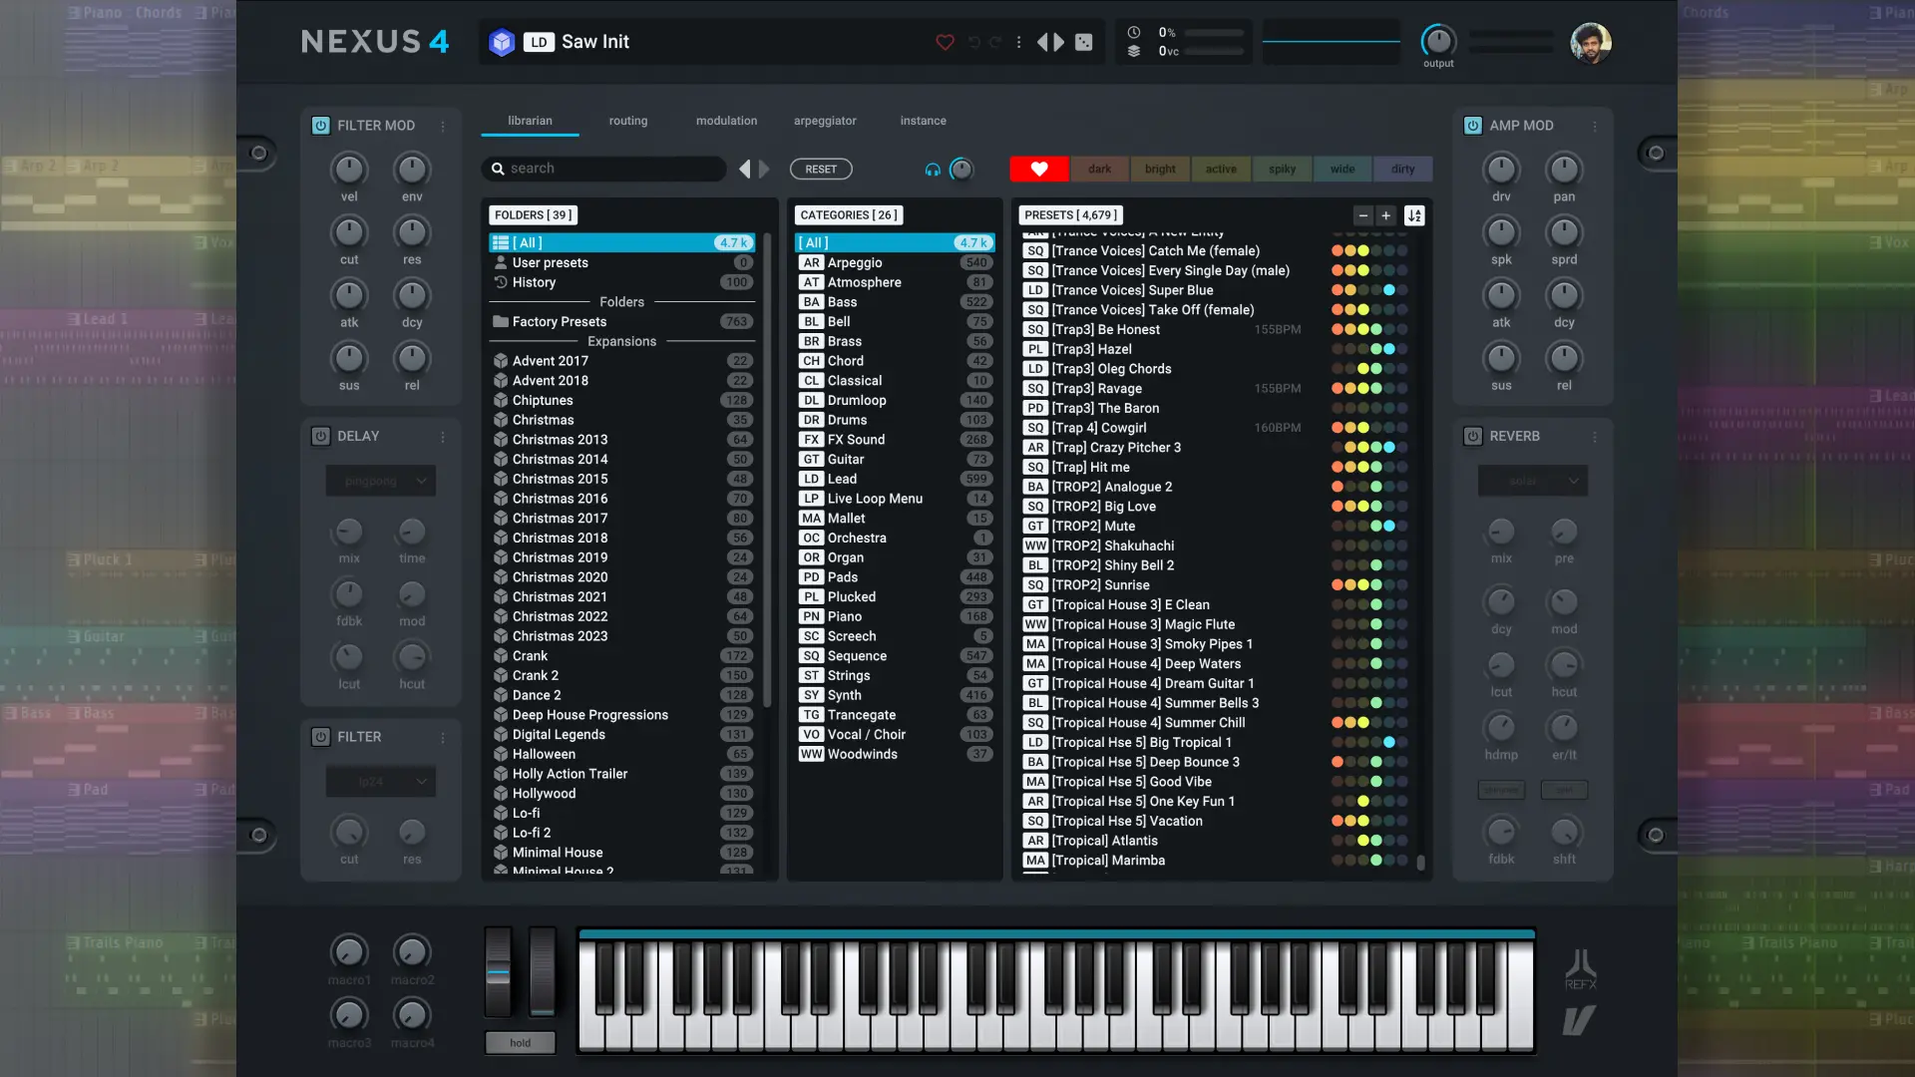Switch to the modulation tab

click(726, 121)
